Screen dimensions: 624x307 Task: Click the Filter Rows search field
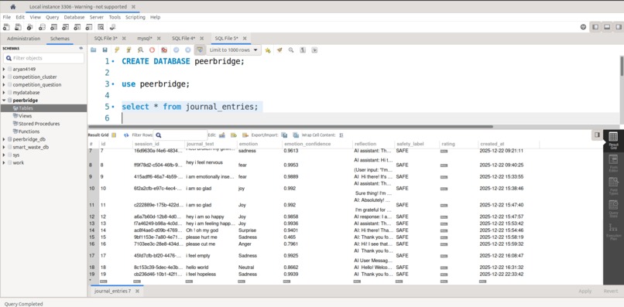click(180, 135)
